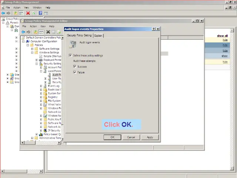Expand Administrative Templates folder
Image resolution: width=237 pixels, height=178 pixels.
point(32,138)
